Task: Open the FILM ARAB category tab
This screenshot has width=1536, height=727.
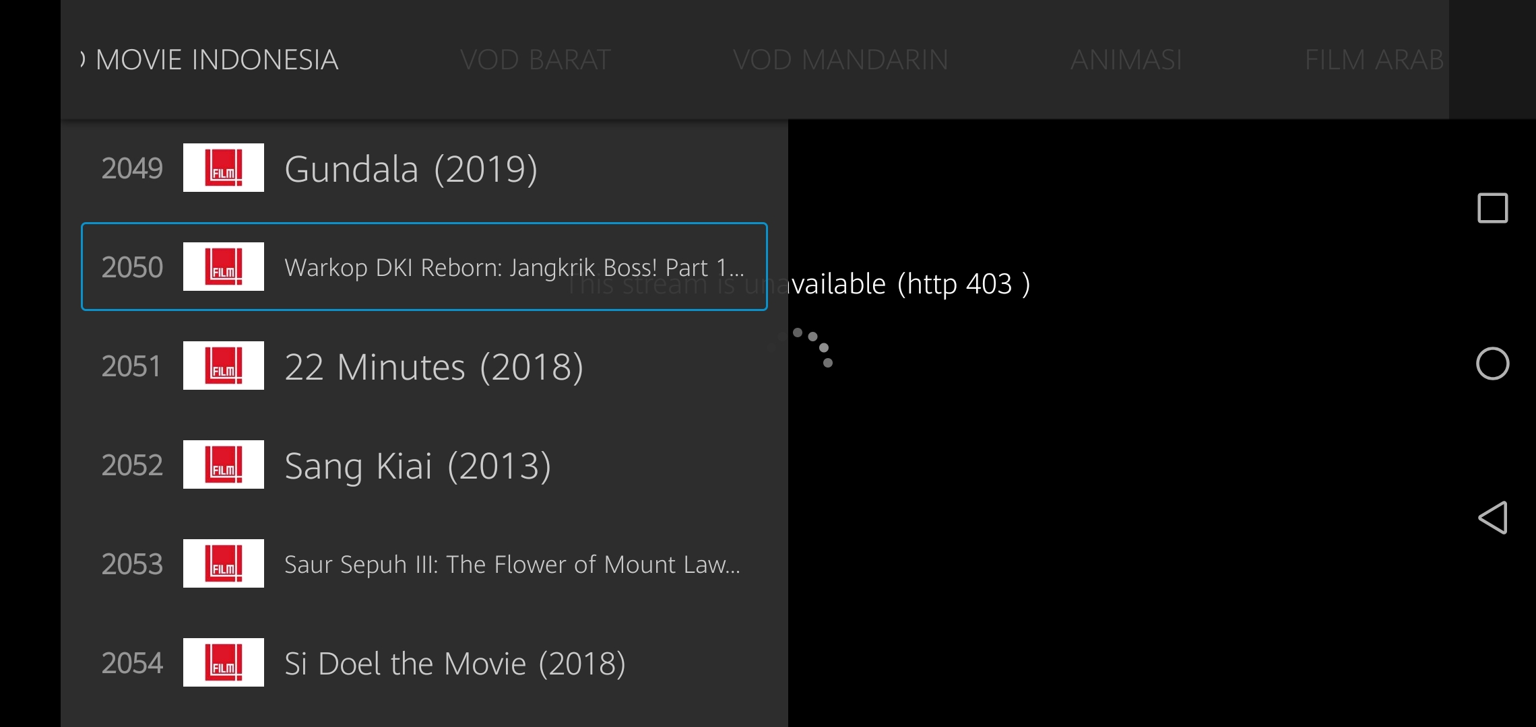Action: coord(1374,60)
